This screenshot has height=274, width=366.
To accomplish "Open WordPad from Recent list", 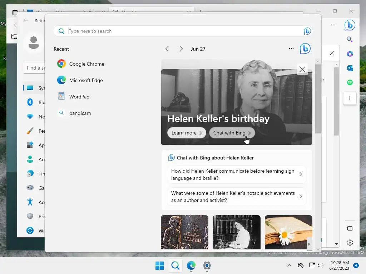I will click(x=73, y=96).
